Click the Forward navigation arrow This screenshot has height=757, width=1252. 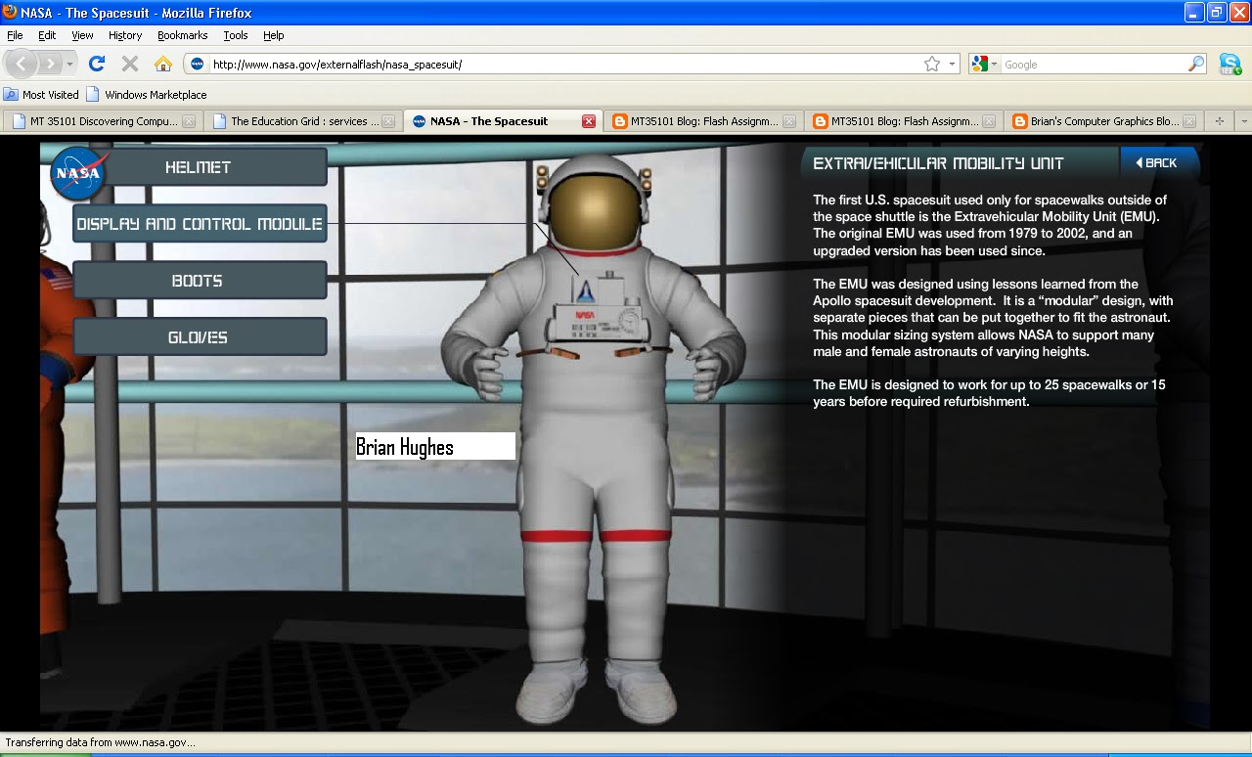[x=50, y=64]
